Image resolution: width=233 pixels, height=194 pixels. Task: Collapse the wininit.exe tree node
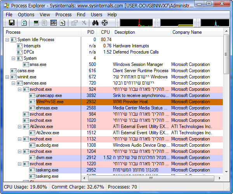click(x=7, y=77)
